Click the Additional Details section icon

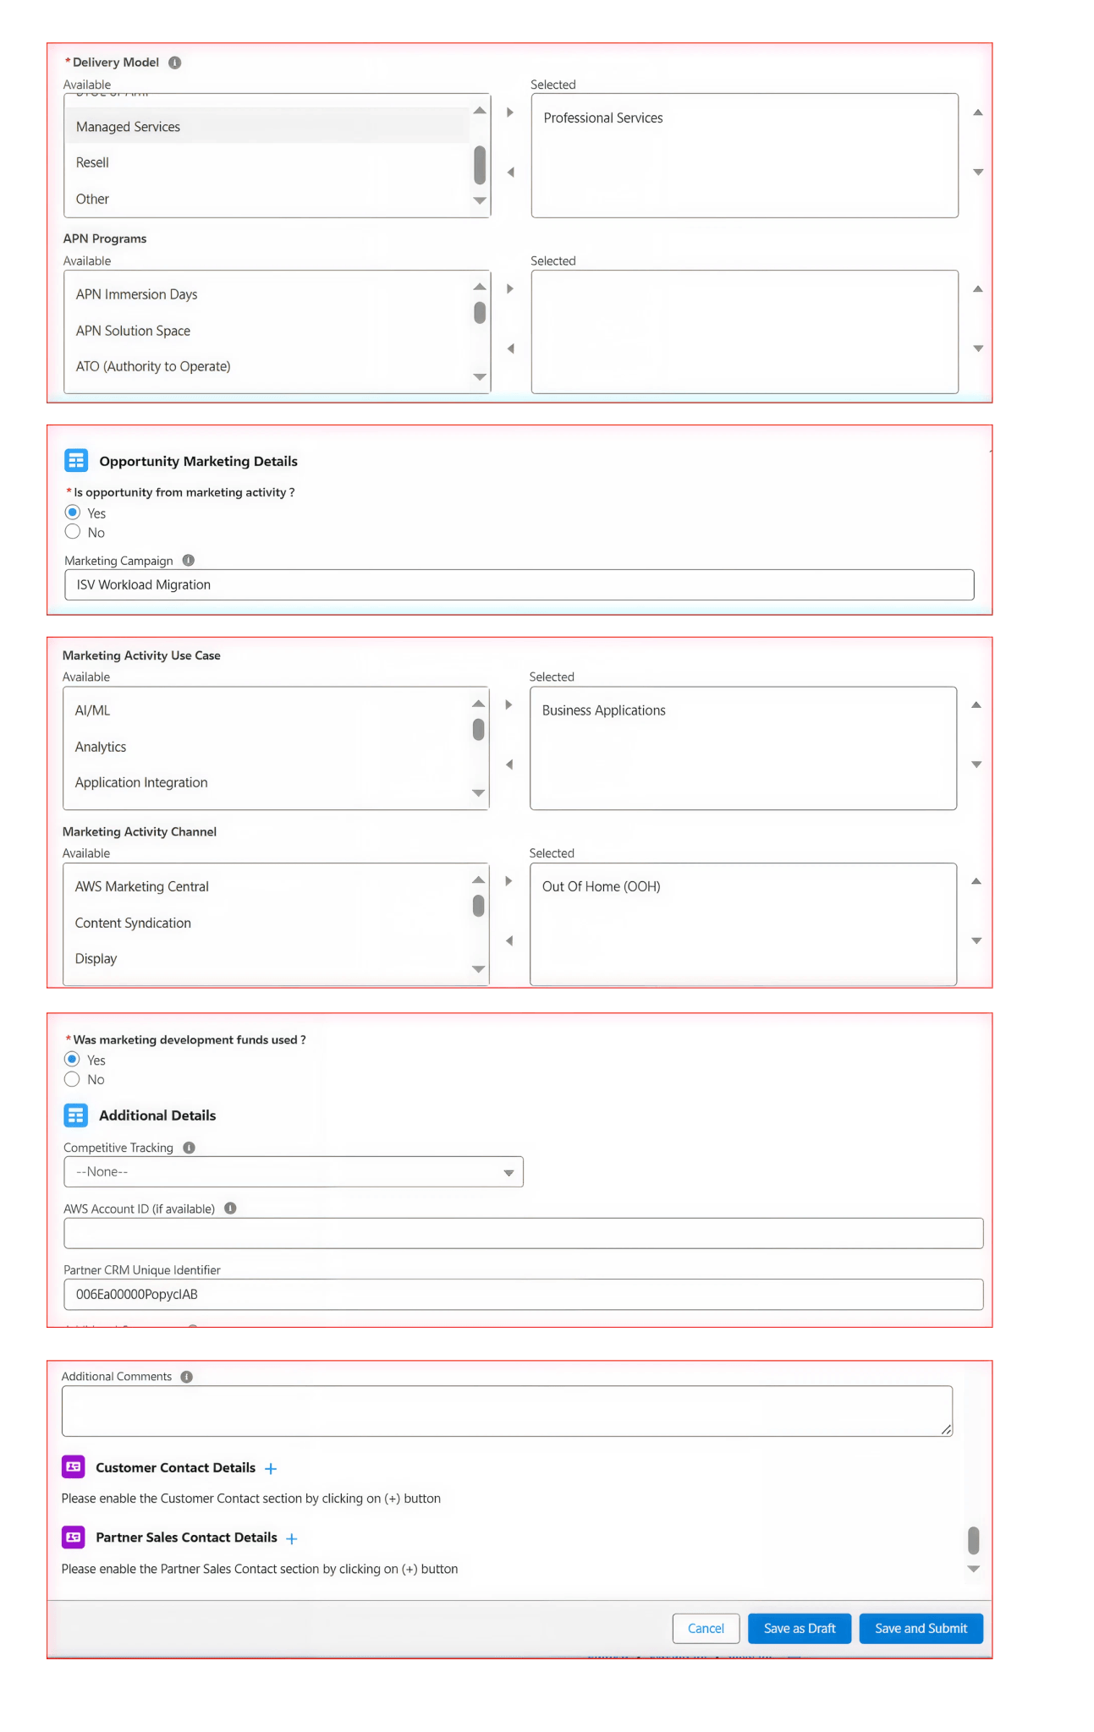pyautogui.click(x=75, y=1115)
